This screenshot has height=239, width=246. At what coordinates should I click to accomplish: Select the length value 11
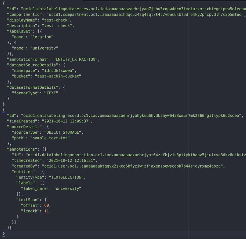coord(46,211)
